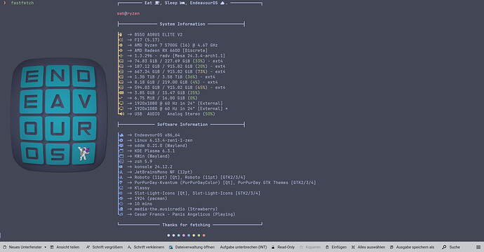Open file manager via Dateiverwaltung öffnen
Screen dimensions: 484x252
(x=191, y=247)
